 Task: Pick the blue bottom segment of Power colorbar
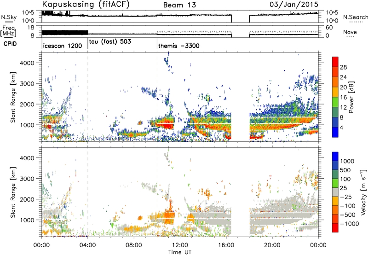coord(335,132)
